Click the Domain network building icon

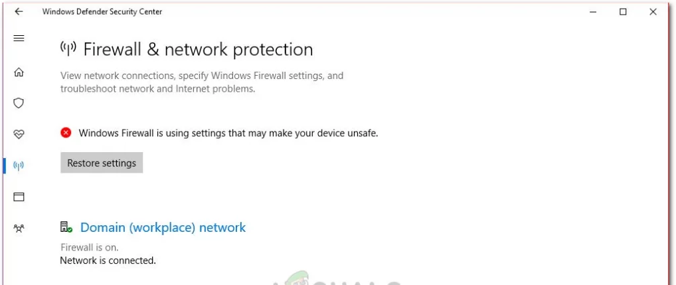pos(66,227)
